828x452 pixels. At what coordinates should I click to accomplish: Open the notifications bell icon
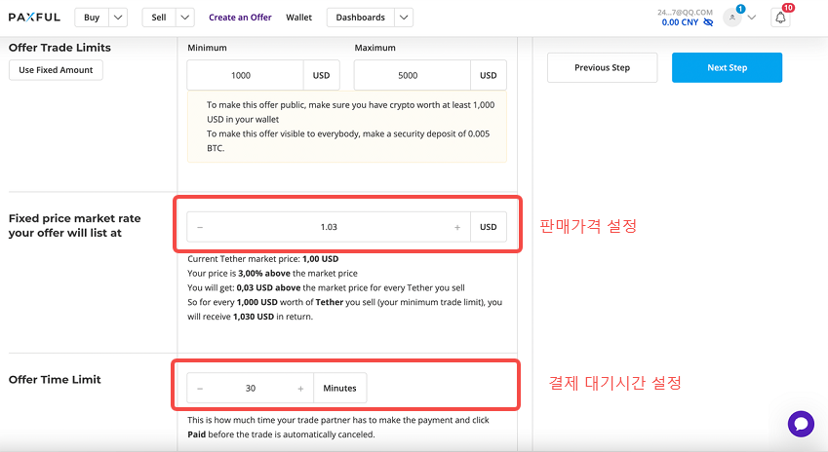[780, 18]
